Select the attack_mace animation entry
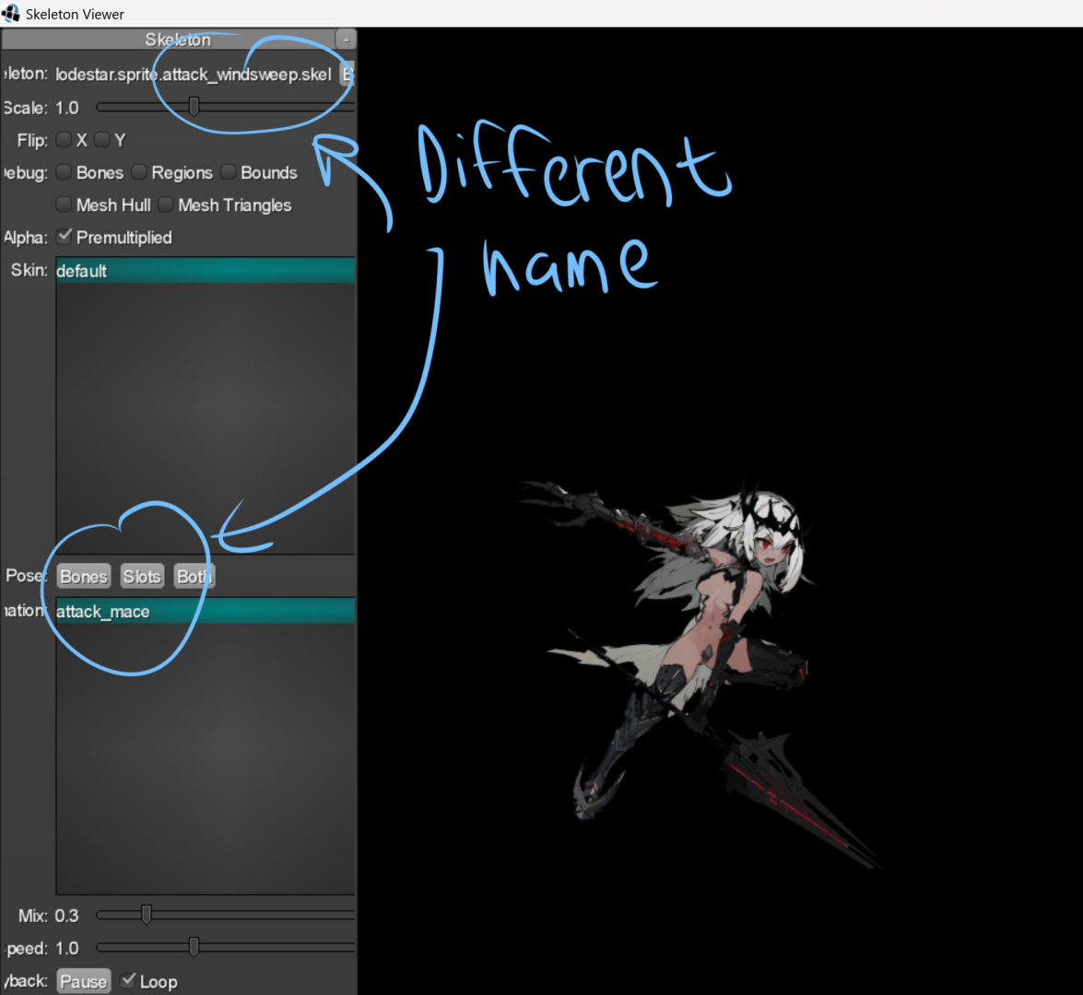This screenshot has width=1083, height=995. [x=206, y=611]
